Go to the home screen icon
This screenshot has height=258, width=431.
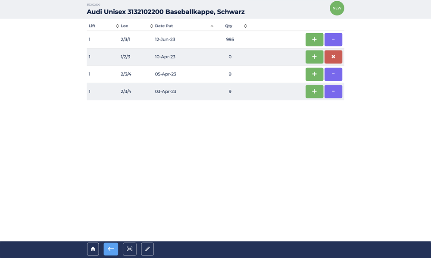93,249
